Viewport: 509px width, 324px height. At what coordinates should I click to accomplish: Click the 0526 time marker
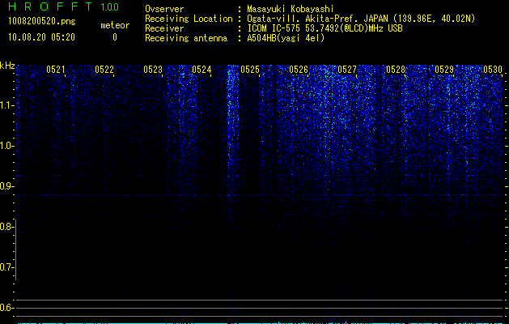click(x=299, y=69)
